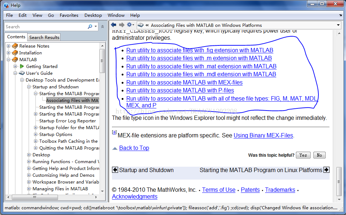Open the gear actions toolbar icon
Image resolution: width=346 pixels, height=215 pixels.
(x=130, y=25)
